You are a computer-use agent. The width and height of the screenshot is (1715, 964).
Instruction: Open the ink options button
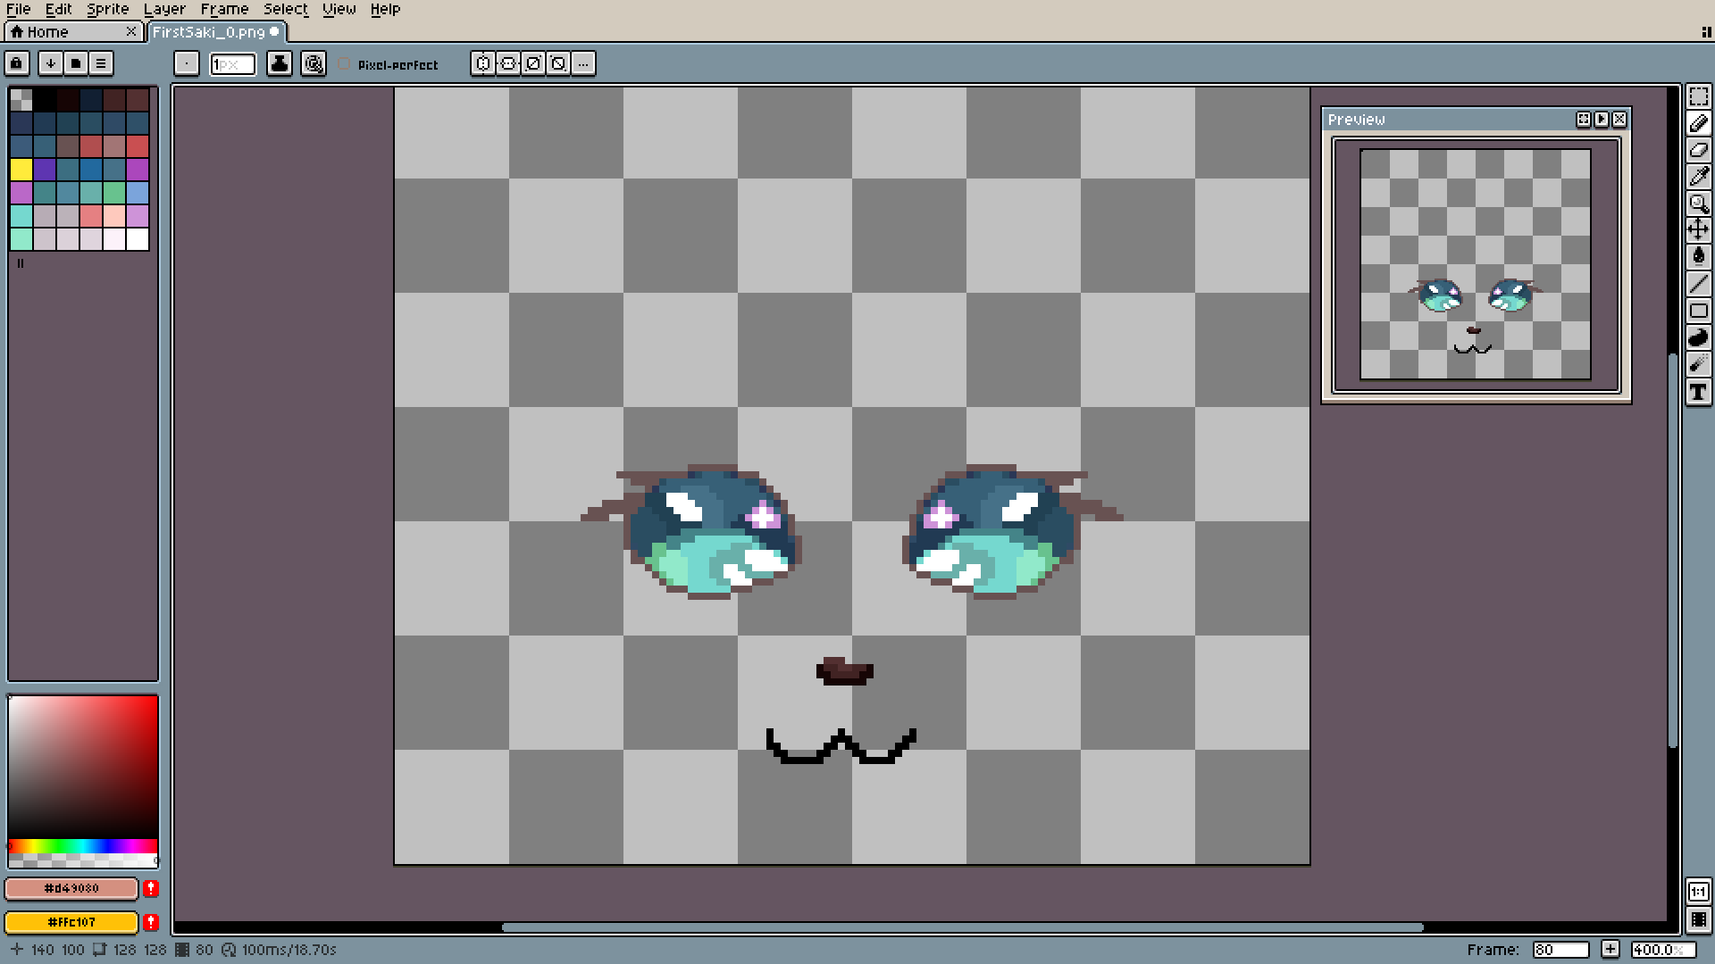pos(280,63)
